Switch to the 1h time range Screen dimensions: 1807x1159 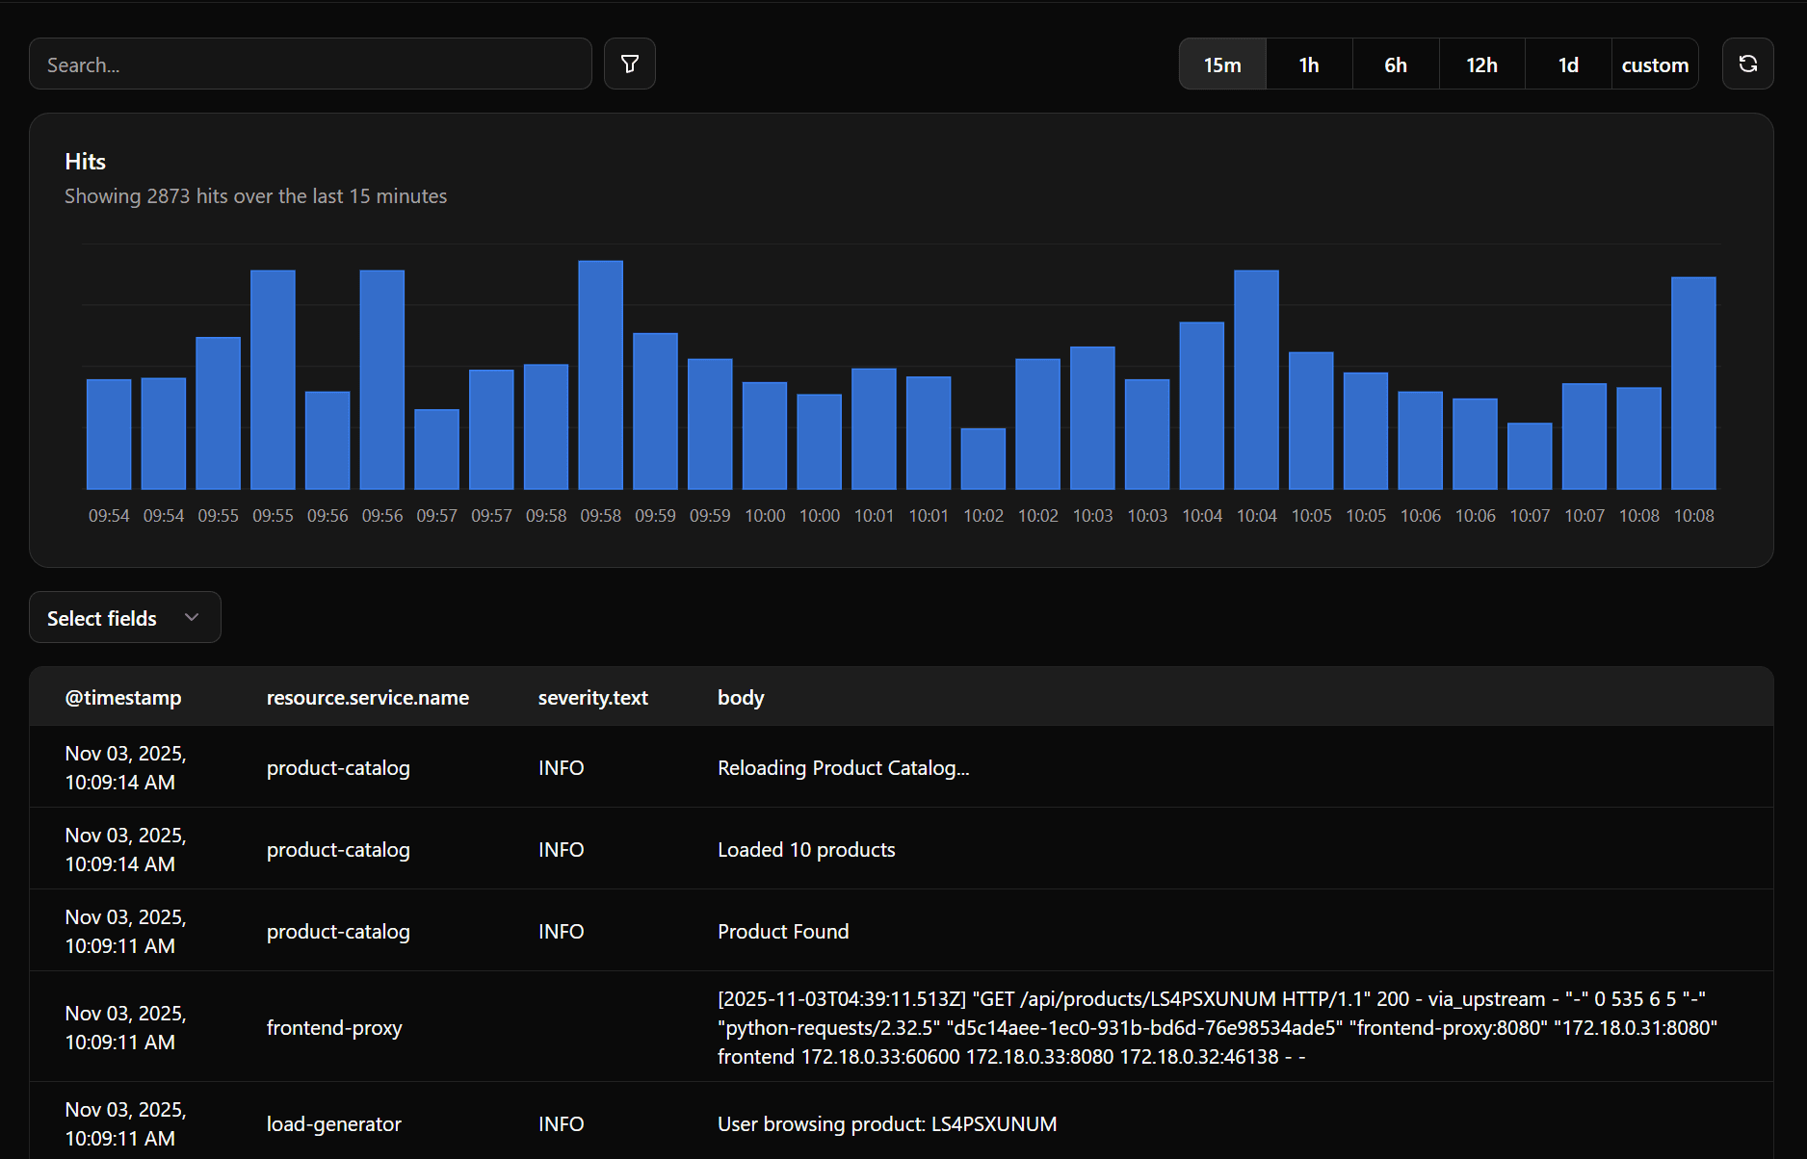pyautogui.click(x=1309, y=64)
